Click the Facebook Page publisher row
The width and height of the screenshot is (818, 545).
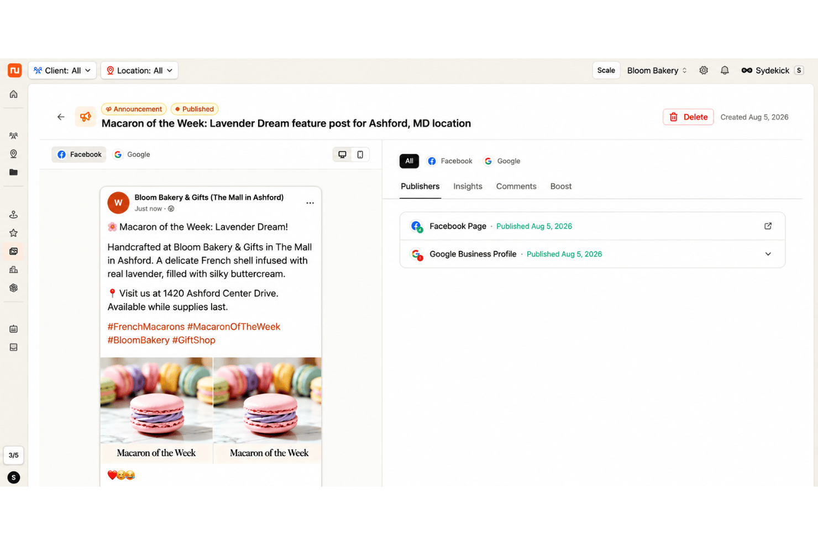click(x=592, y=226)
